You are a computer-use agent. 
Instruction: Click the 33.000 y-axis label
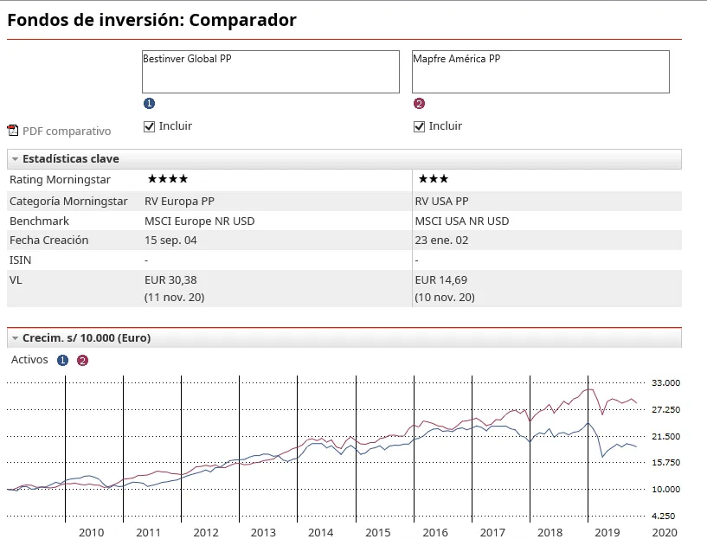pyautogui.click(x=665, y=382)
